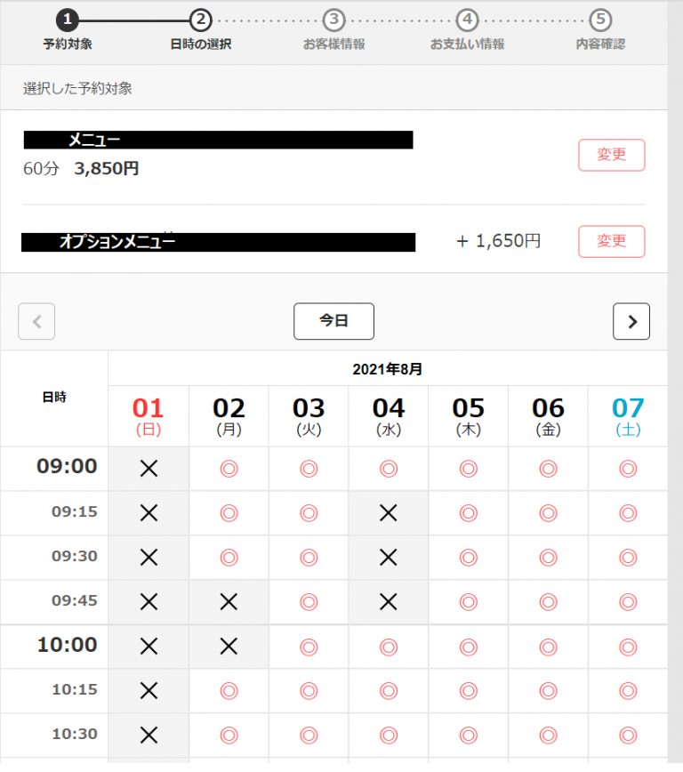Click unavailable 09:00 slot on Sunday 01

pos(149,469)
